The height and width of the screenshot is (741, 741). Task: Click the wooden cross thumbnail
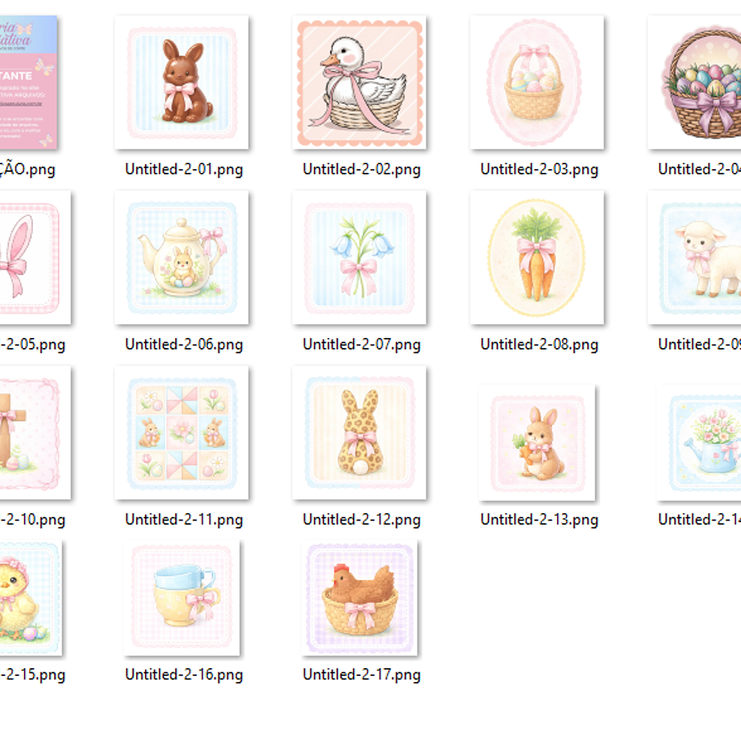coord(36,433)
